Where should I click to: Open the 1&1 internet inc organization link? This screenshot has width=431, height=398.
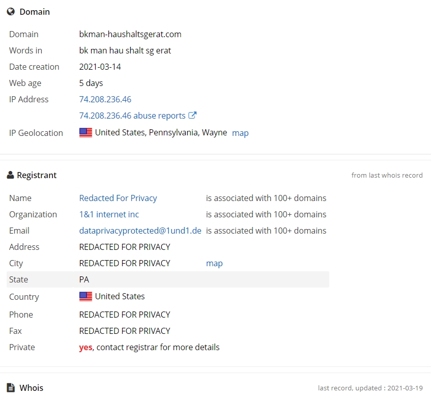pos(109,214)
